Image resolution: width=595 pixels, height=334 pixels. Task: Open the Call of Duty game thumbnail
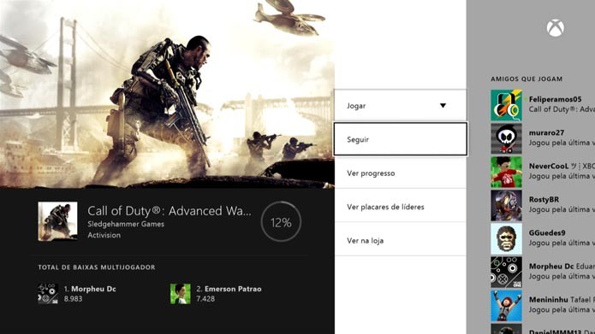[x=57, y=221]
